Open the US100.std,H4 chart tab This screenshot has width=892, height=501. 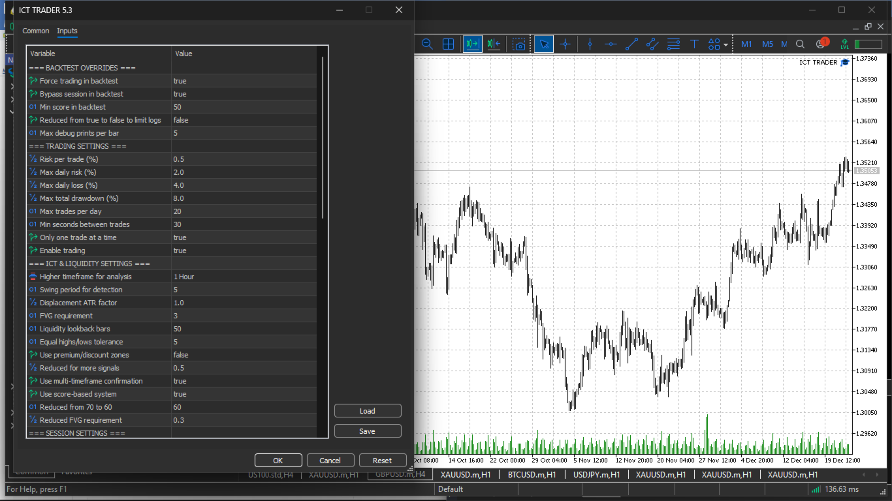click(x=271, y=475)
